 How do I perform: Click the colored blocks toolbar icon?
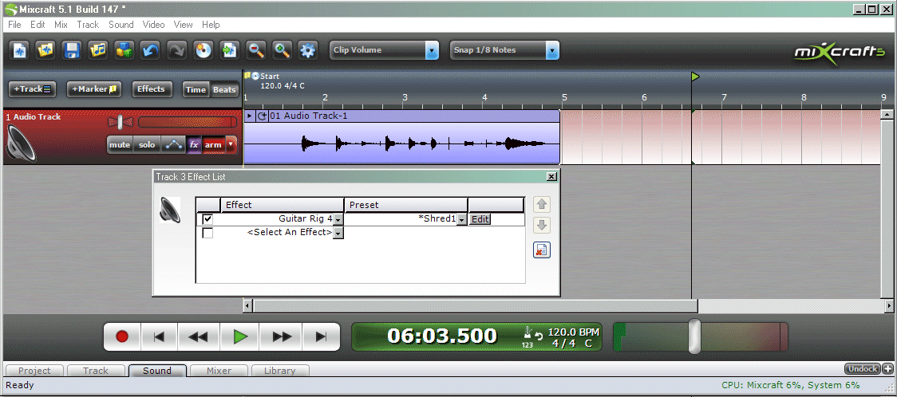coord(124,50)
